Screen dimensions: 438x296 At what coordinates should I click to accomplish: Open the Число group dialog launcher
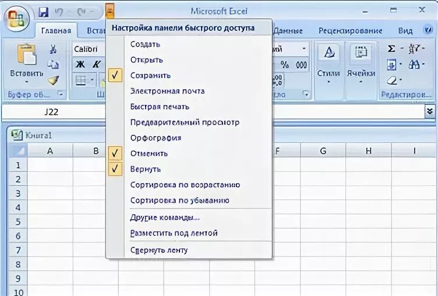[306, 94]
